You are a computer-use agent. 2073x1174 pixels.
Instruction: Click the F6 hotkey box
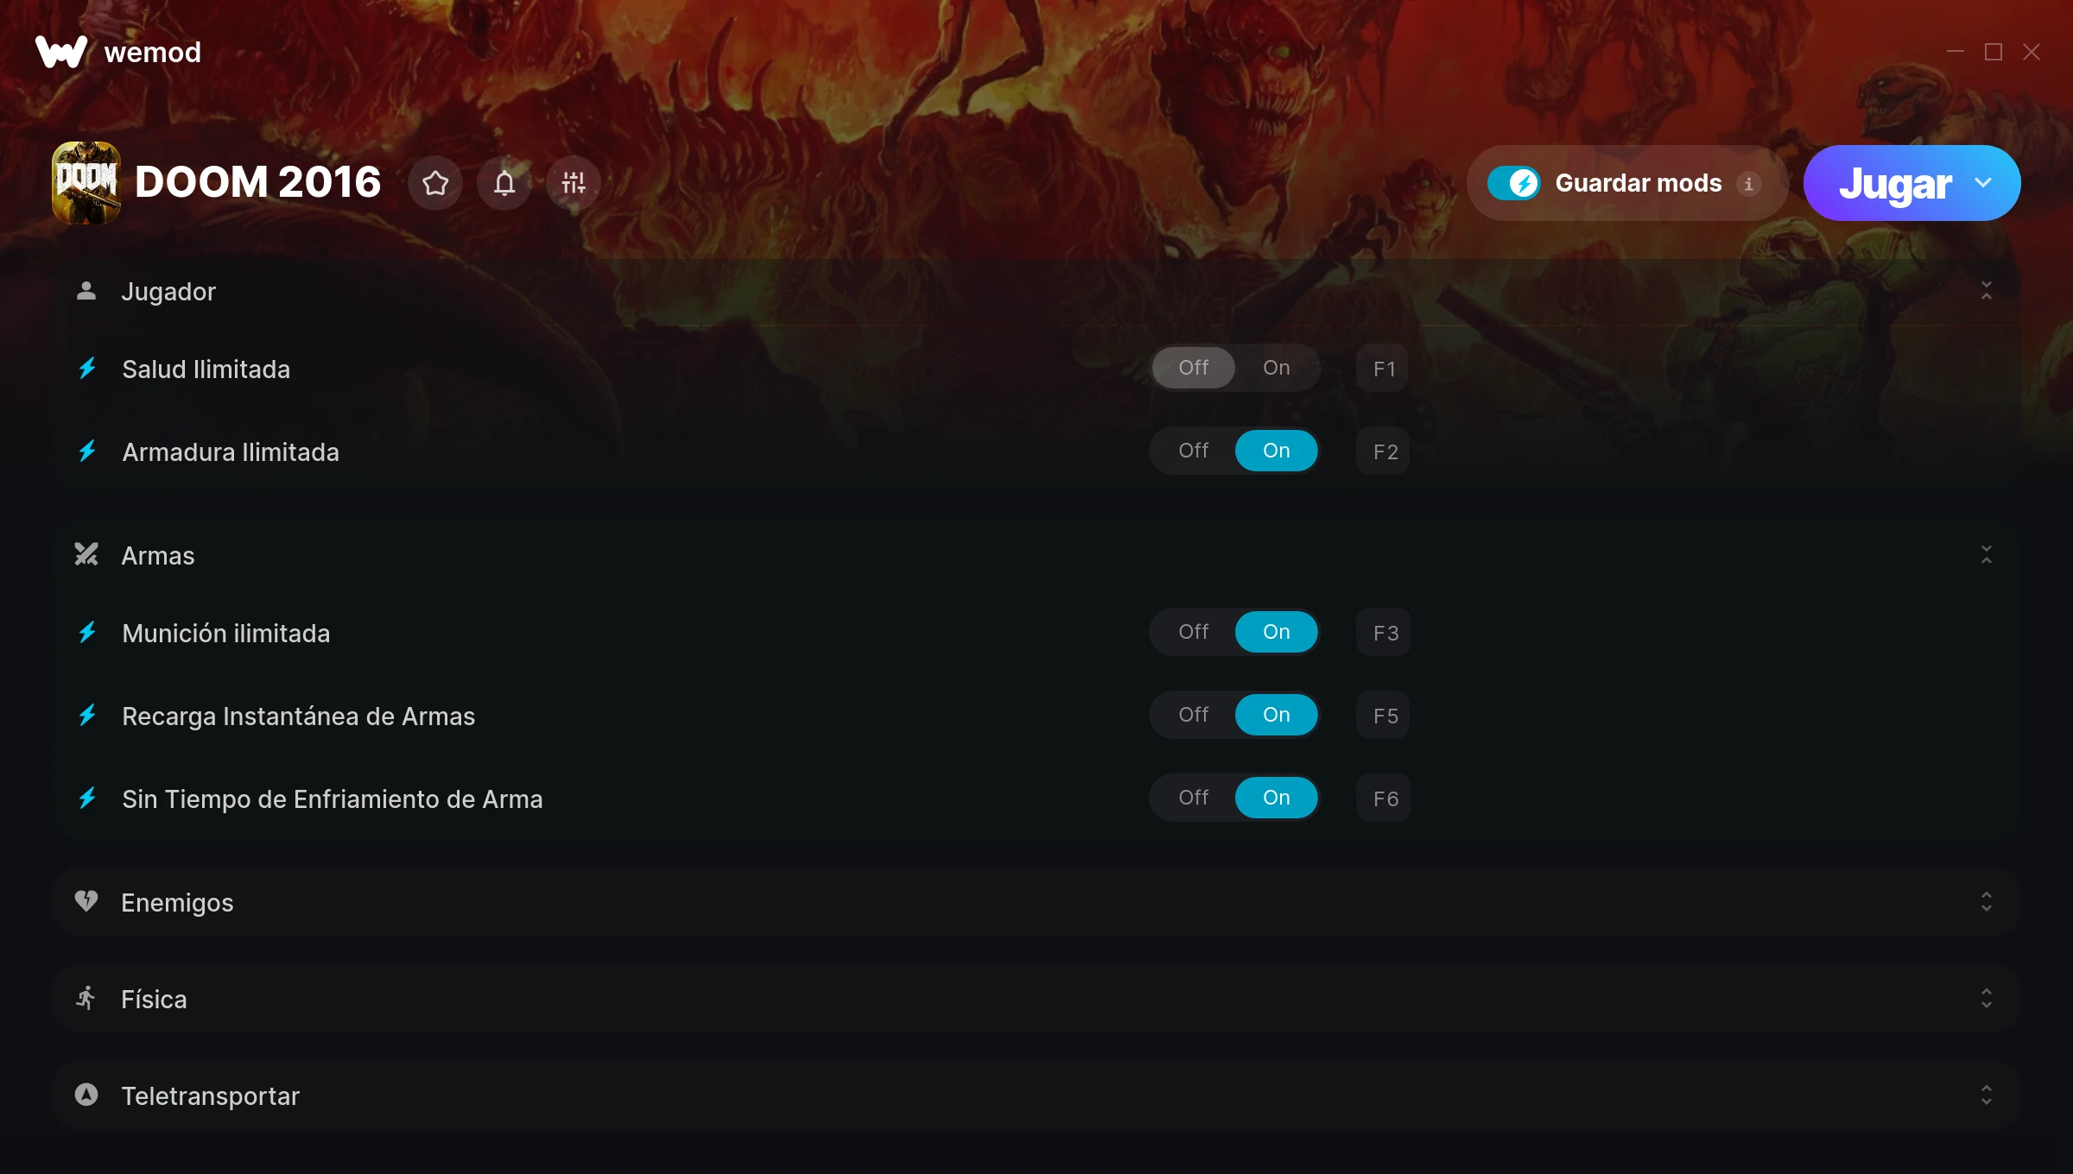pyautogui.click(x=1384, y=798)
